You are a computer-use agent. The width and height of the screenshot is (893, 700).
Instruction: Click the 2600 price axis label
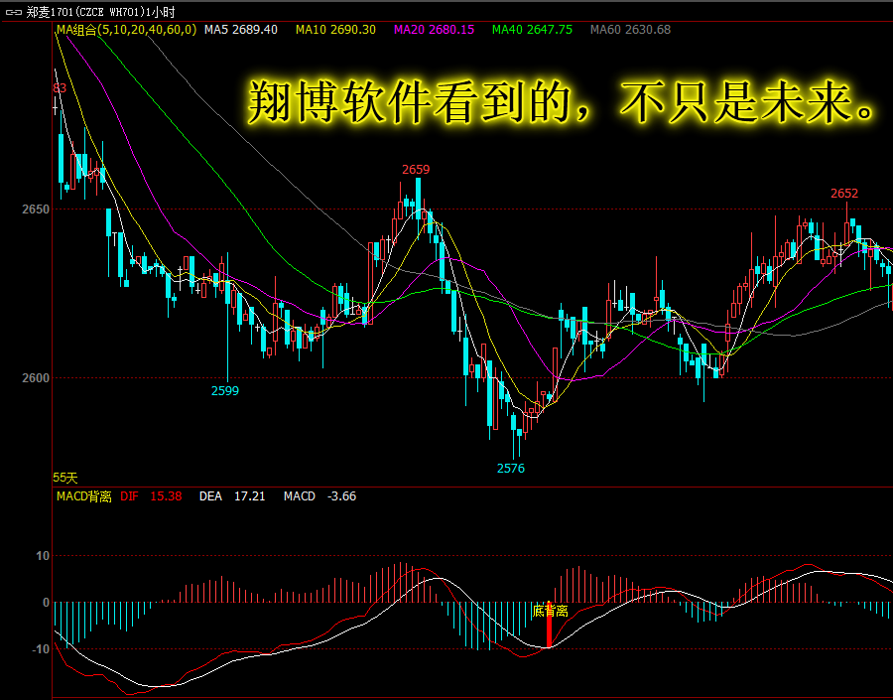36,378
